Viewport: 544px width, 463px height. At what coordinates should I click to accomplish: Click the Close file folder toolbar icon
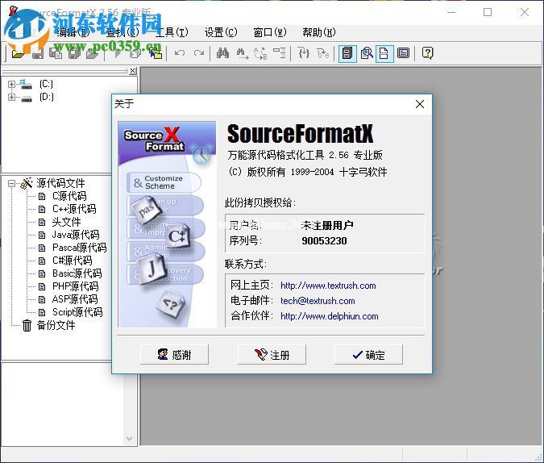pos(93,53)
